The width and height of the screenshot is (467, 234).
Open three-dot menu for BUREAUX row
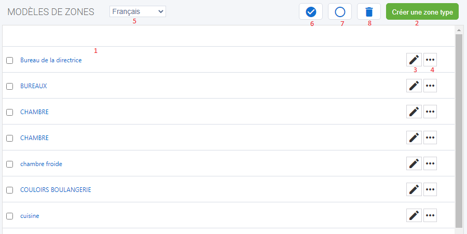(x=430, y=86)
